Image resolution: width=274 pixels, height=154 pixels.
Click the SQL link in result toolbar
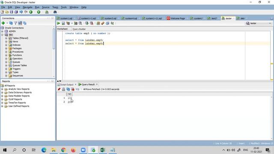77,89
